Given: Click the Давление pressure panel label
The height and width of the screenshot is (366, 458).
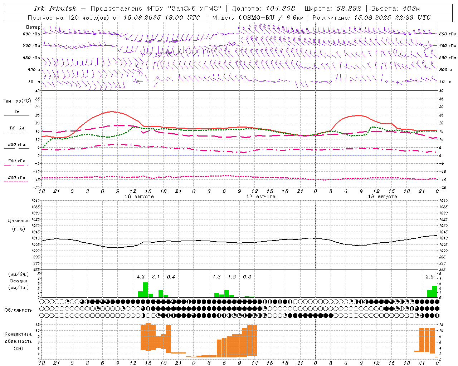Looking at the screenshot, I should [x=19, y=221].
